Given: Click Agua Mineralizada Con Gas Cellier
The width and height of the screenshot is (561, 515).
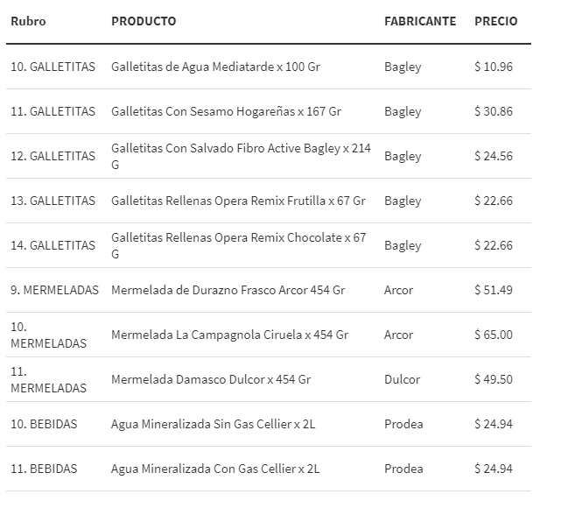Looking at the screenshot, I should coord(215,469).
